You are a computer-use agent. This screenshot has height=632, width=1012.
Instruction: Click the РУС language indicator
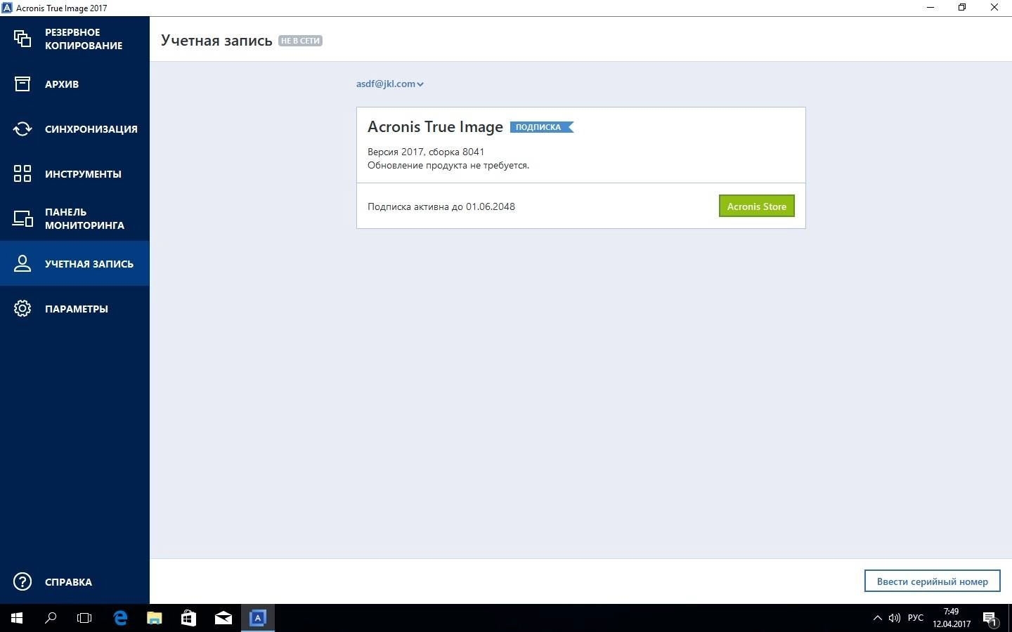(915, 618)
